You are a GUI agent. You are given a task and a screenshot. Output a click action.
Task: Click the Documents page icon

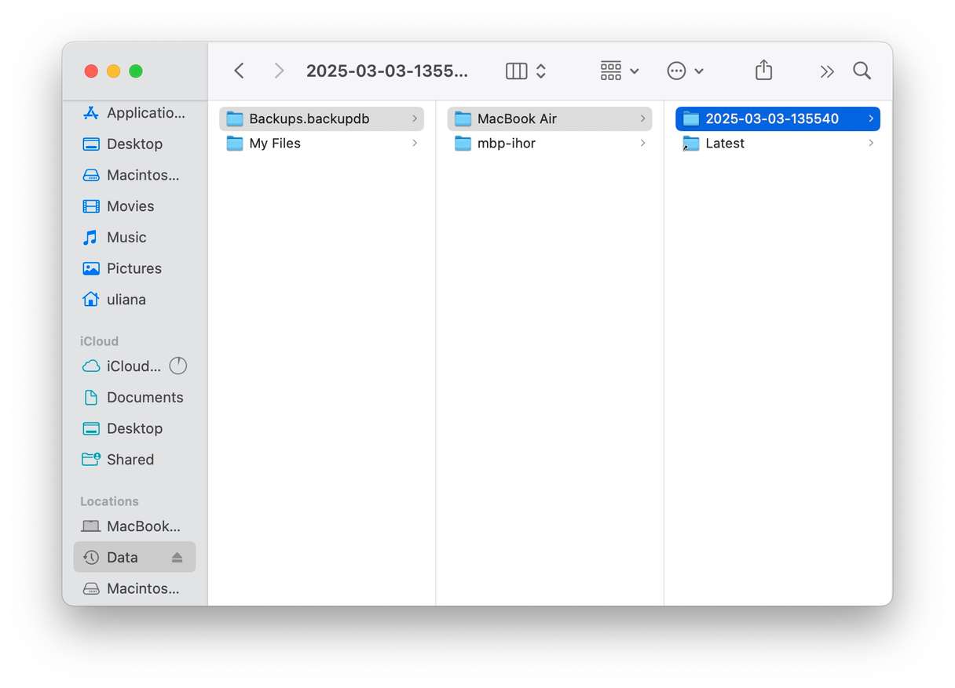pyautogui.click(x=91, y=398)
